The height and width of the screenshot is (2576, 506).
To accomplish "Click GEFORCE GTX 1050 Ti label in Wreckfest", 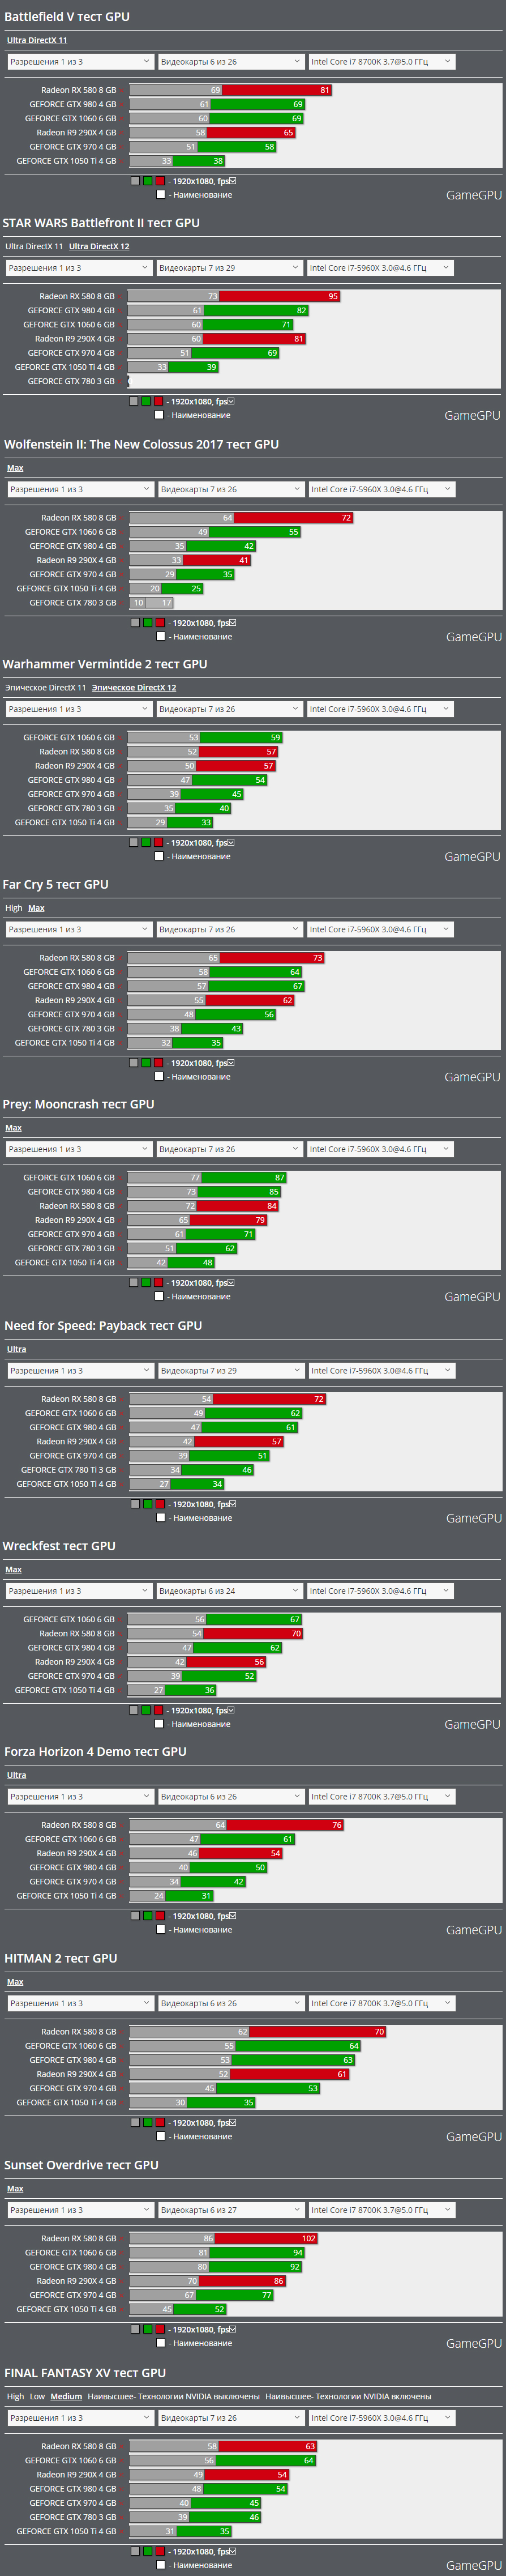I will (65, 1690).
